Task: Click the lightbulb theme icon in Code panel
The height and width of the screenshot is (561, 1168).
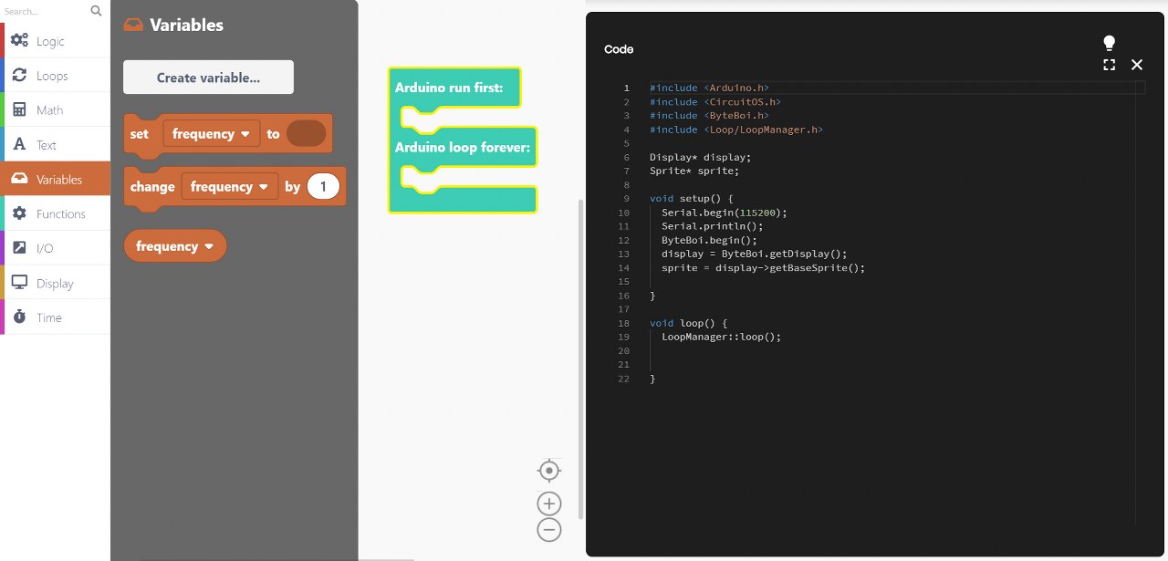Action: [1110, 43]
